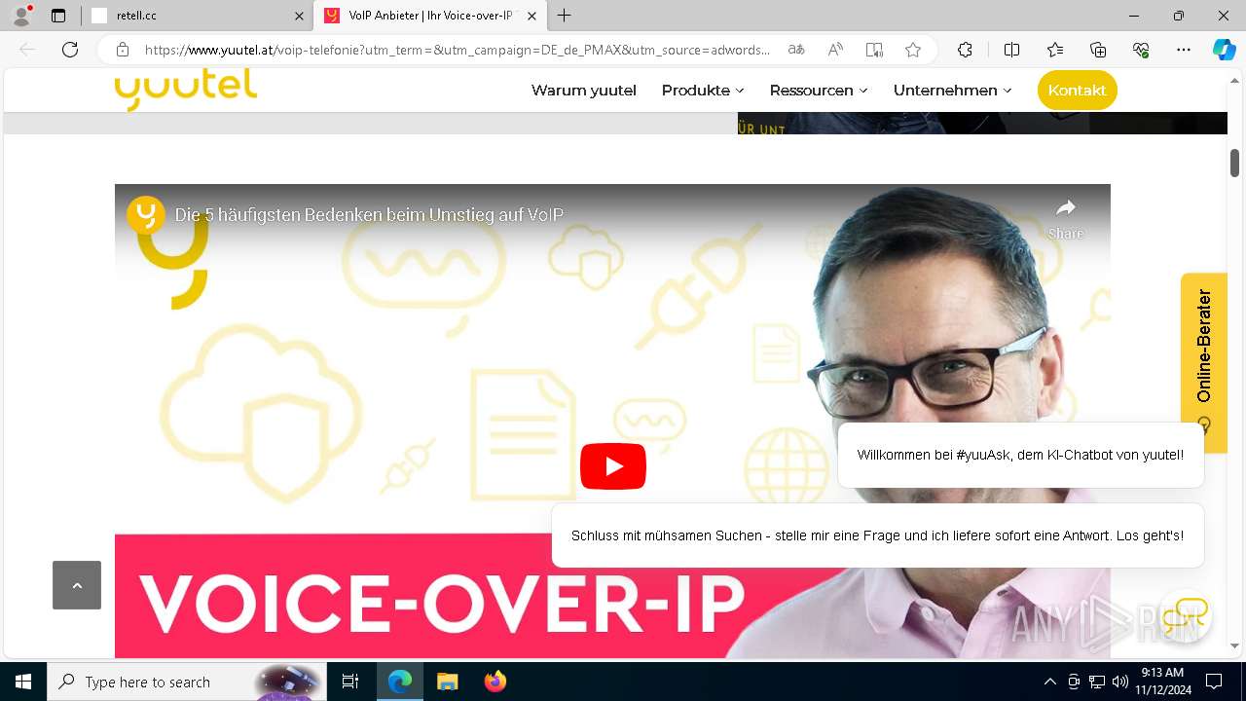Screen dimensions: 1246x701
Task: Open the Warum yuutel menu link
Action: pyautogui.click(x=583, y=91)
